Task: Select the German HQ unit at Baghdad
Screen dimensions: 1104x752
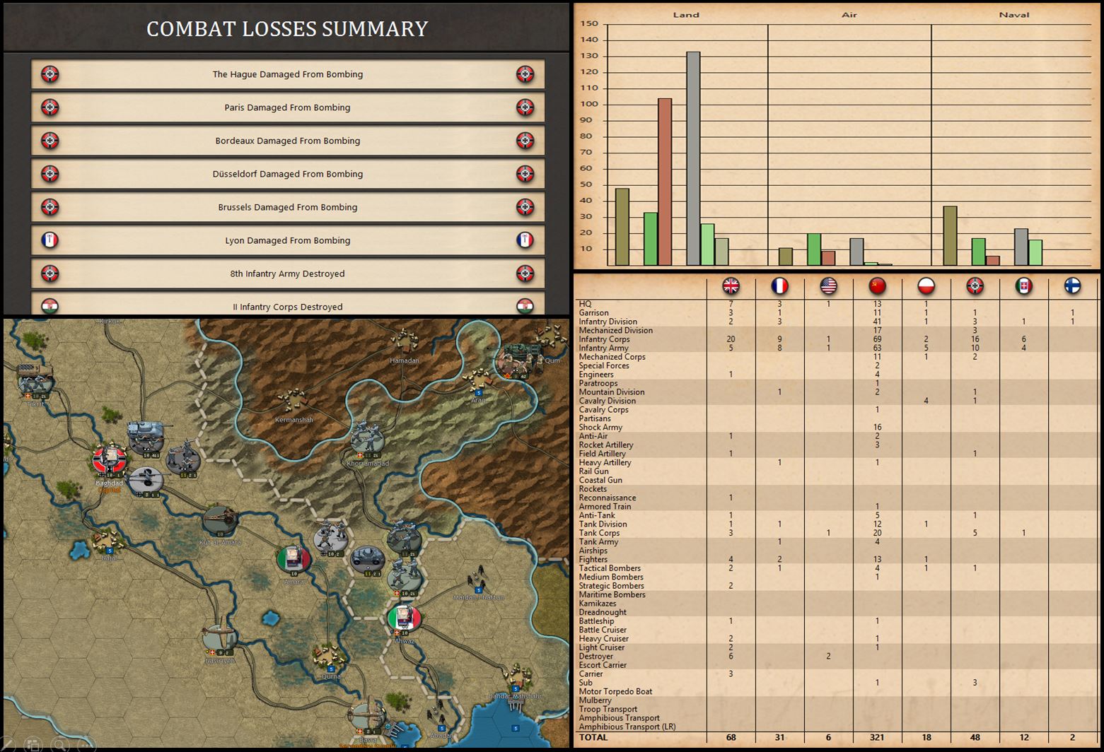Action: click(x=110, y=462)
